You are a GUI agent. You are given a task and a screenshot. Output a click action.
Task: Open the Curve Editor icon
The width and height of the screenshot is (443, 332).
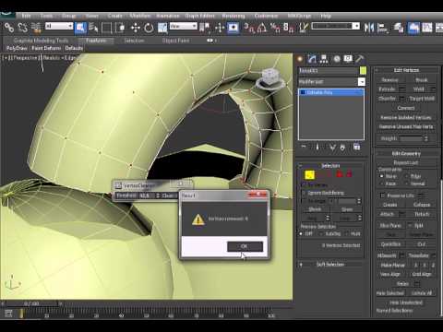[x=427, y=28]
